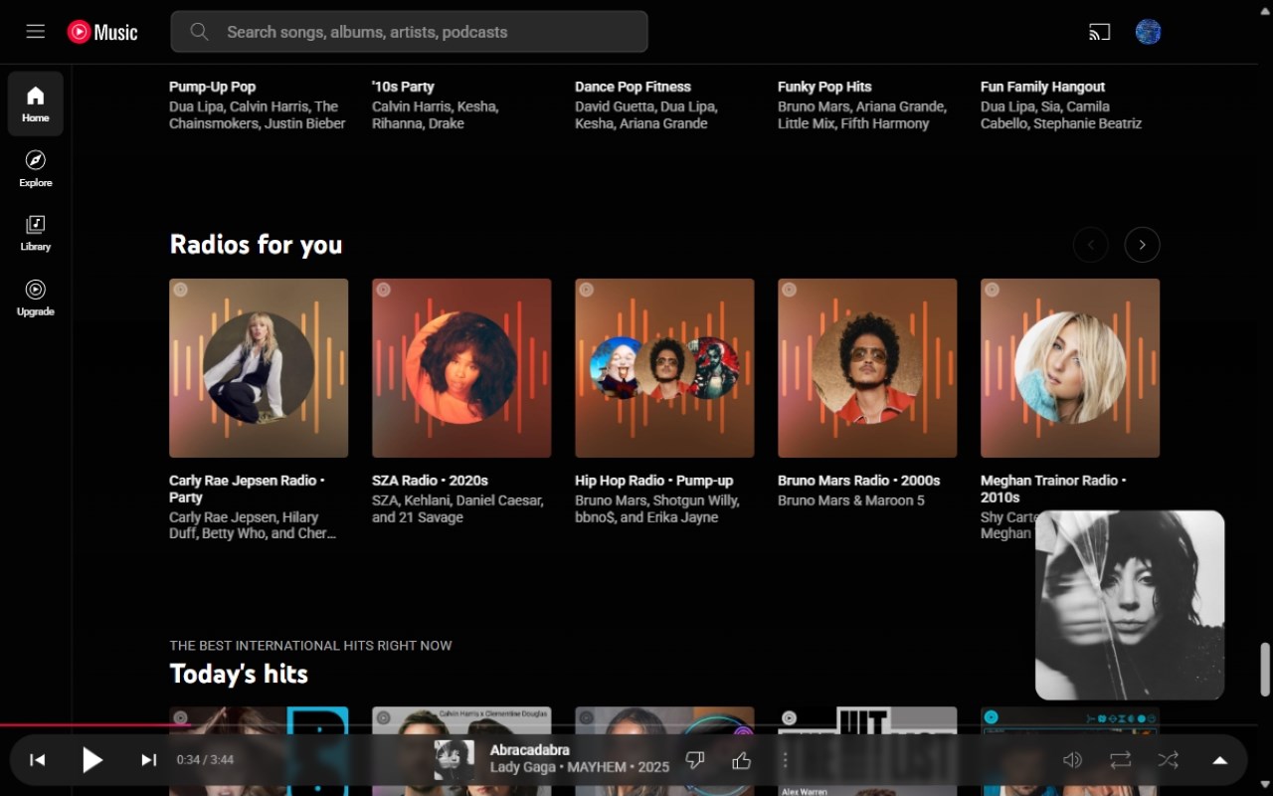Click radio icon on Bruno Mars card
This screenshot has width=1273, height=796.
point(789,290)
